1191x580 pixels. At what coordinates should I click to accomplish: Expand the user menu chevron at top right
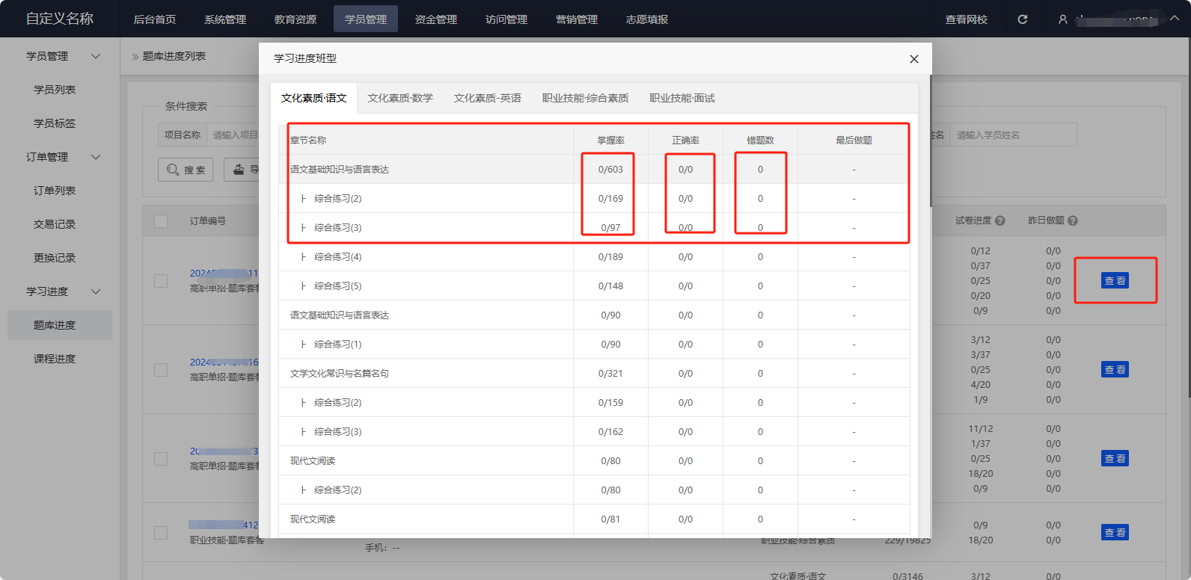tap(1175, 19)
